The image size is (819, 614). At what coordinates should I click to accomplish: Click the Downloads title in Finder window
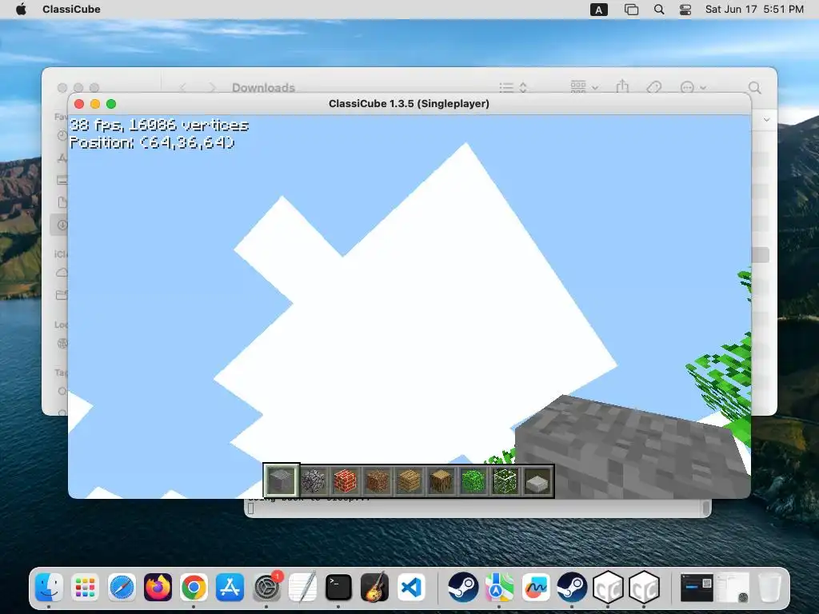[x=263, y=87]
